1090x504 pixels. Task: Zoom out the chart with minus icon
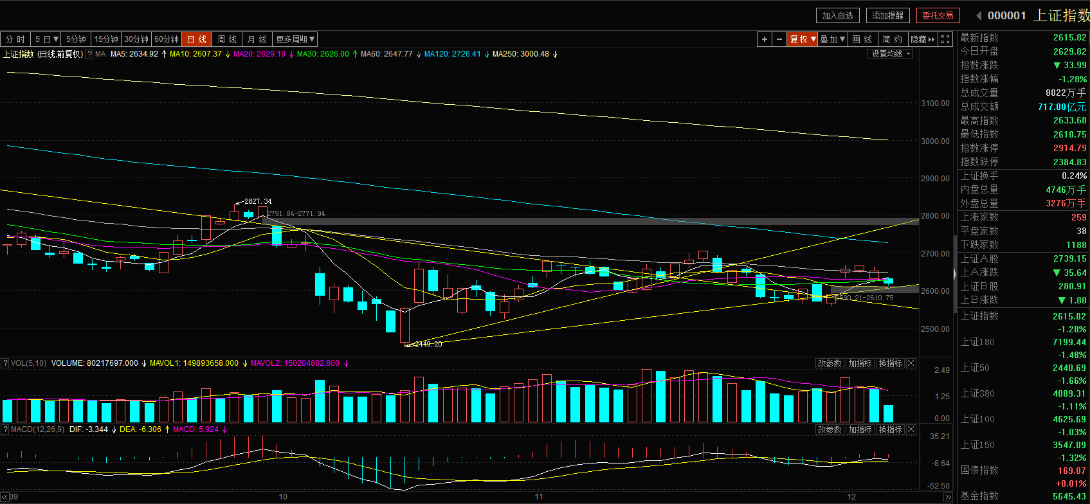tap(779, 39)
